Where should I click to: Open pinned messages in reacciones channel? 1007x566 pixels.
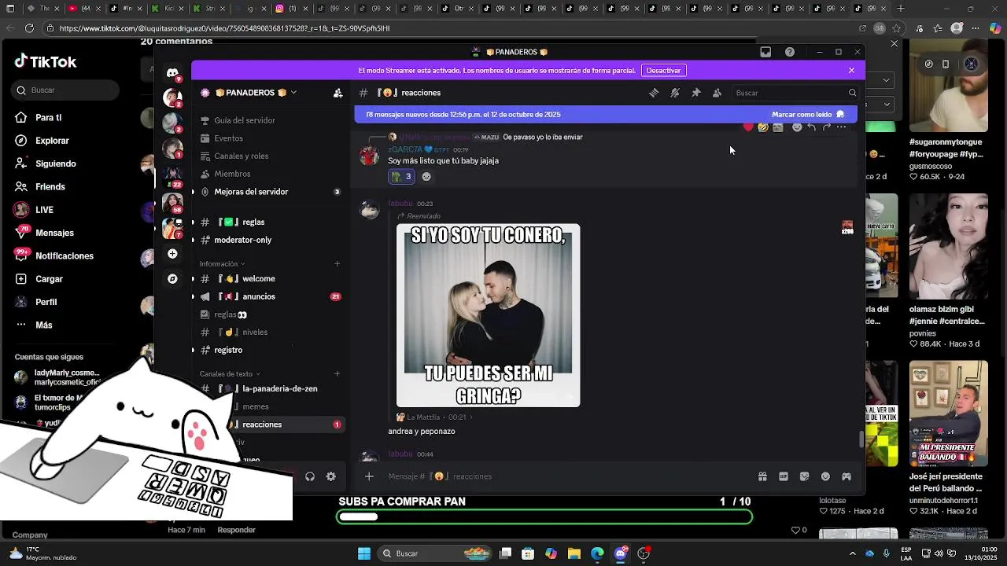696,93
